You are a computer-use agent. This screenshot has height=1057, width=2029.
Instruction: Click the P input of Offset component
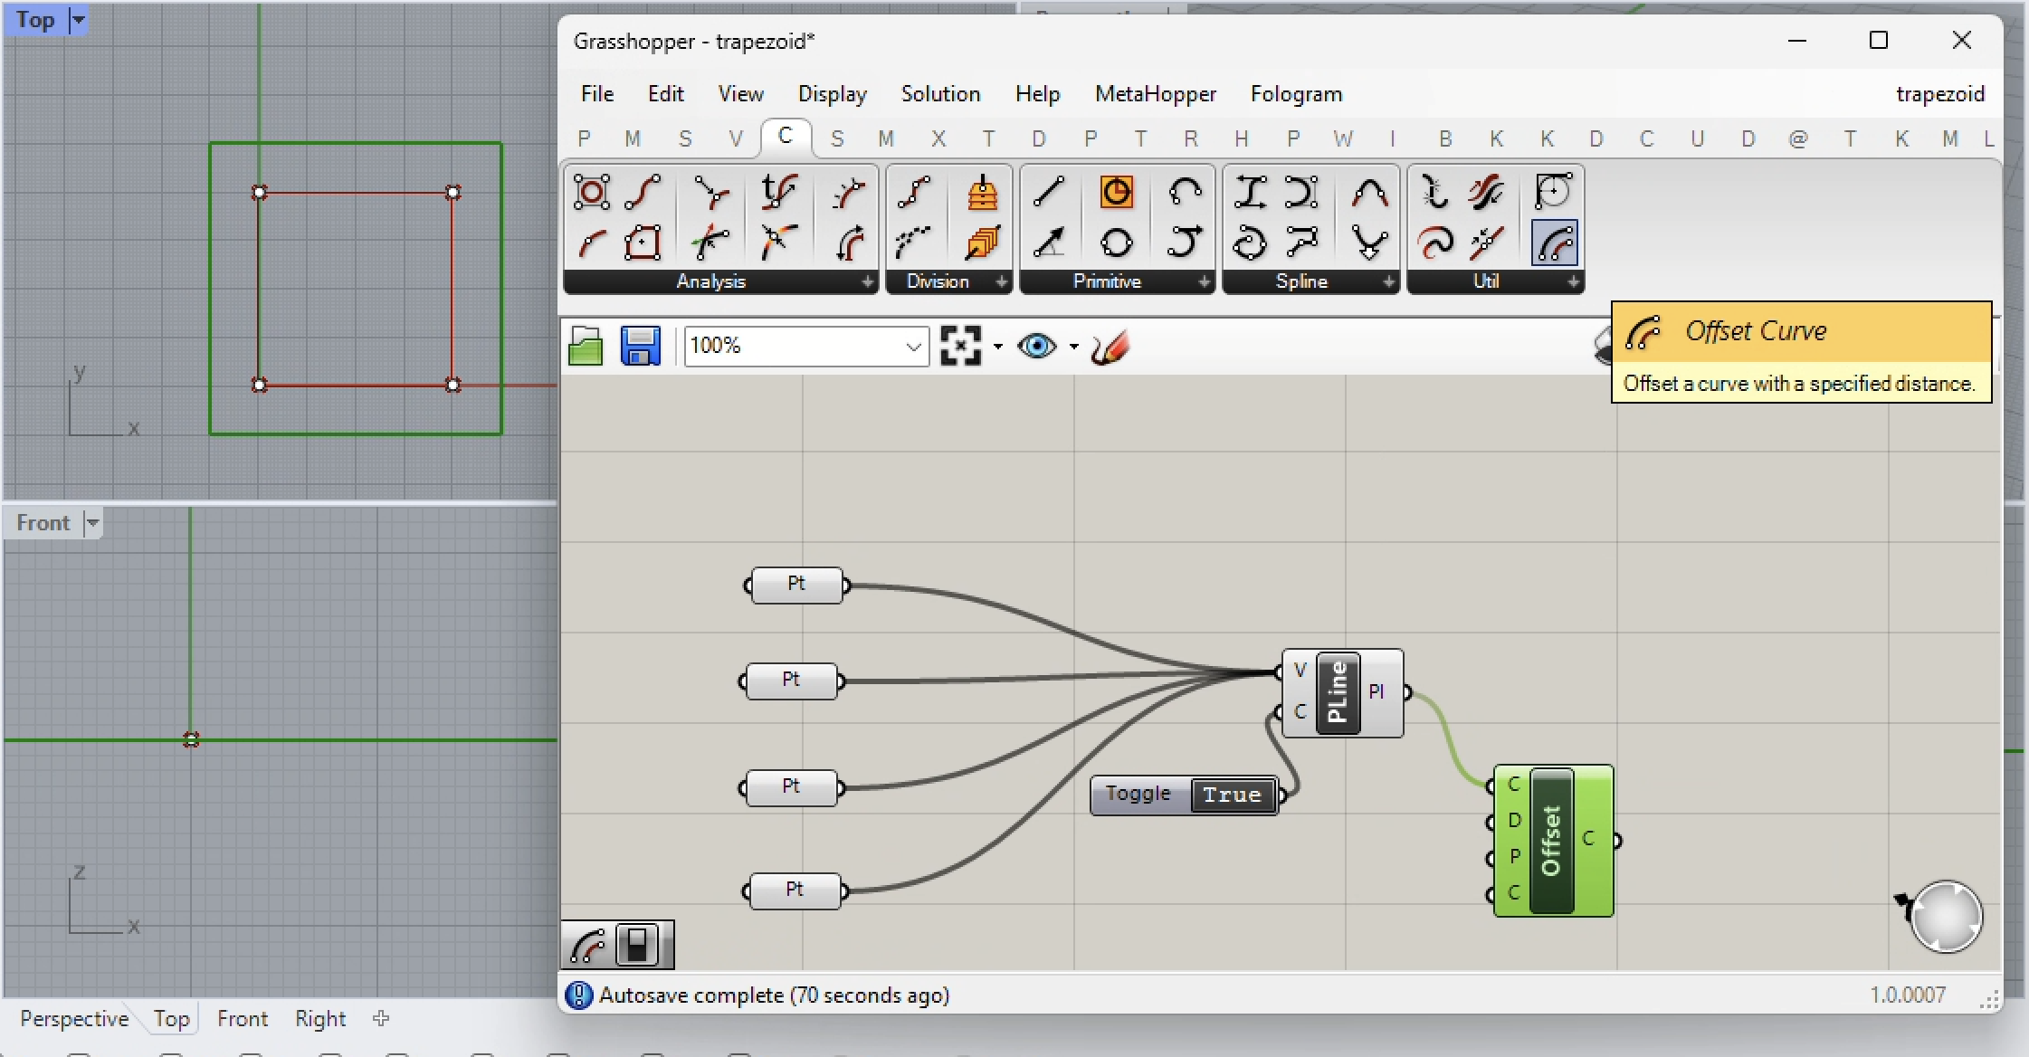click(x=1513, y=857)
